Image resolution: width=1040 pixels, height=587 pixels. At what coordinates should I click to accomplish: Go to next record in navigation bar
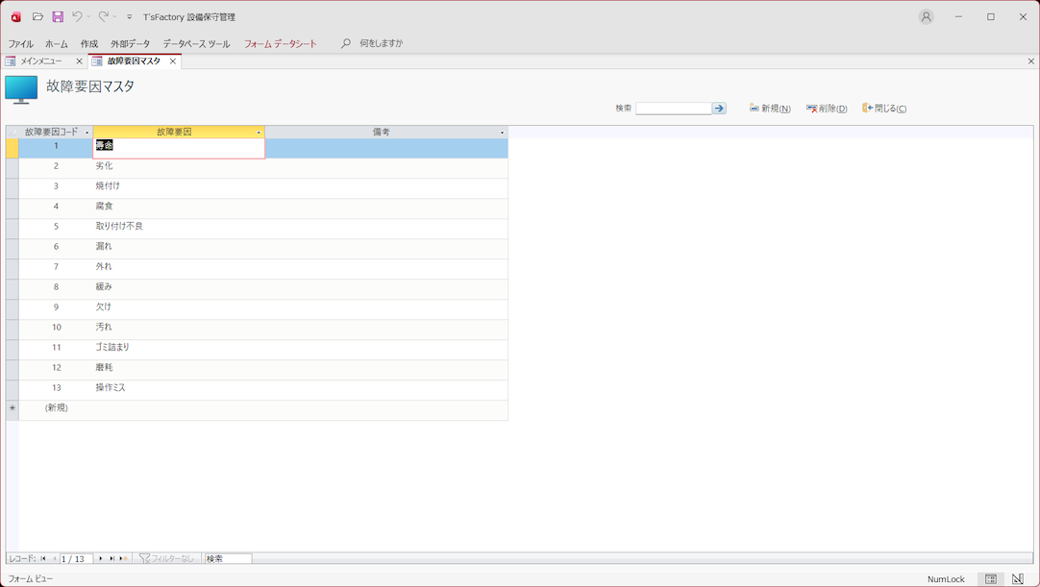point(101,558)
